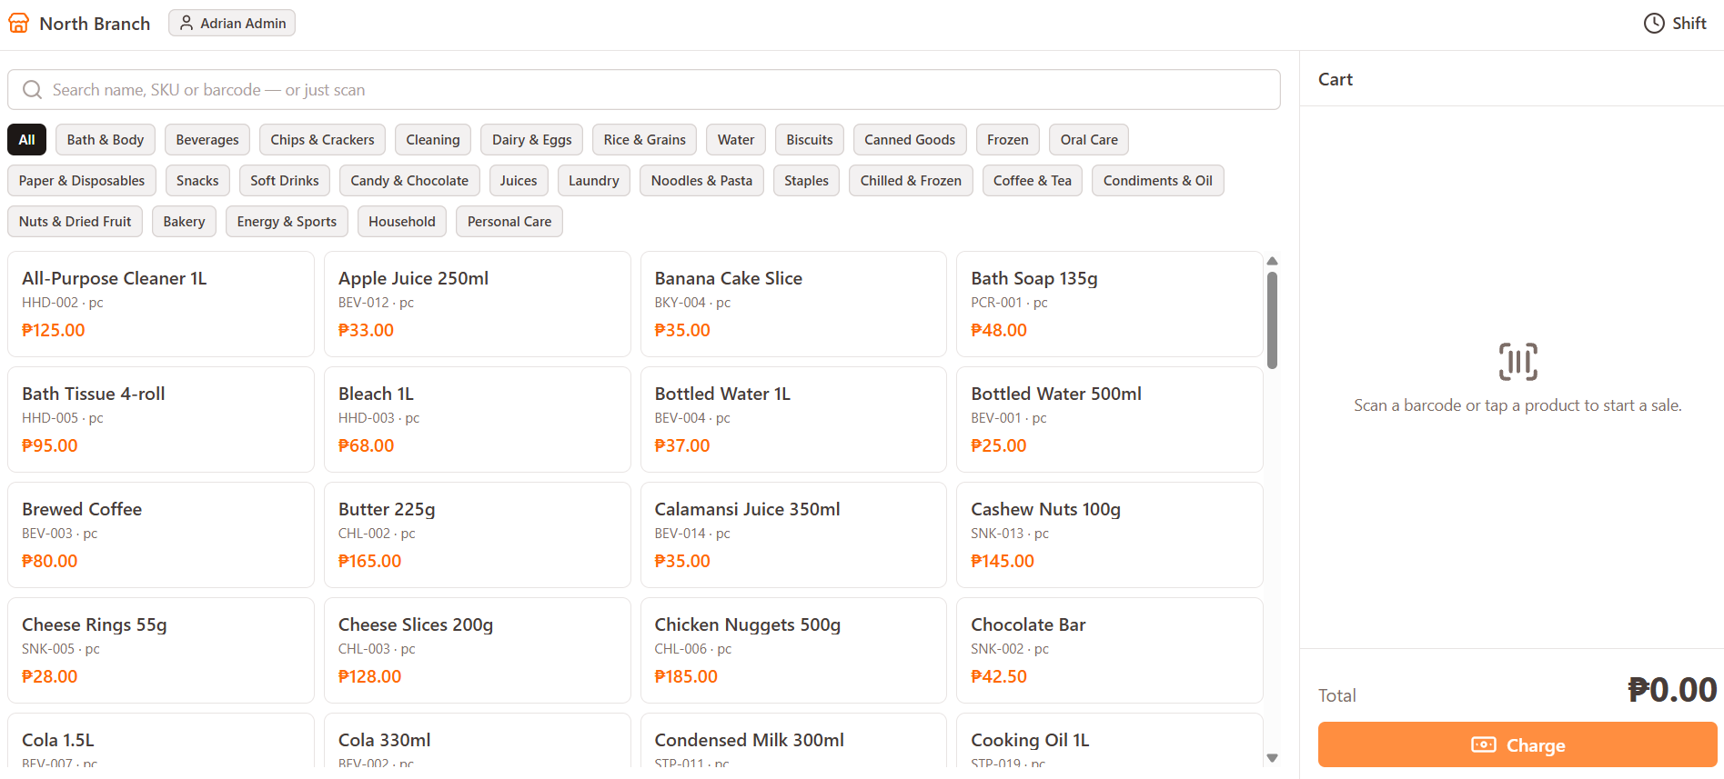Add All-Purpose Cleaner 1L to the cart
This screenshot has width=1724, height=779.
coord(161,304)
